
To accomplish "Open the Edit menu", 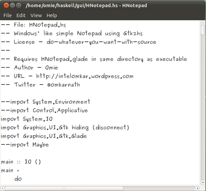I will pyautogui.click(x=21, y=15).
